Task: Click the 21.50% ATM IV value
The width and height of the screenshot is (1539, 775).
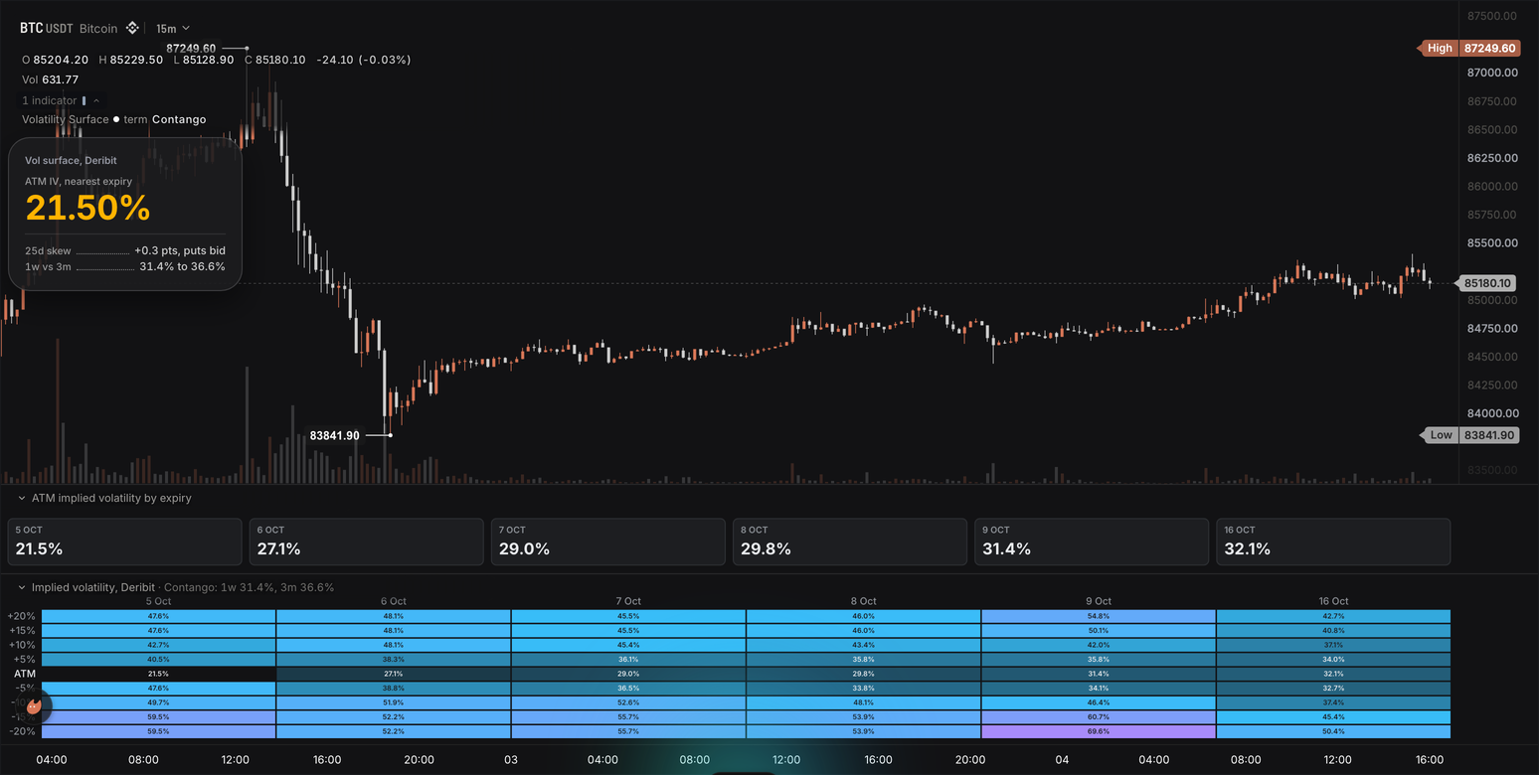Action: (87, 208)
